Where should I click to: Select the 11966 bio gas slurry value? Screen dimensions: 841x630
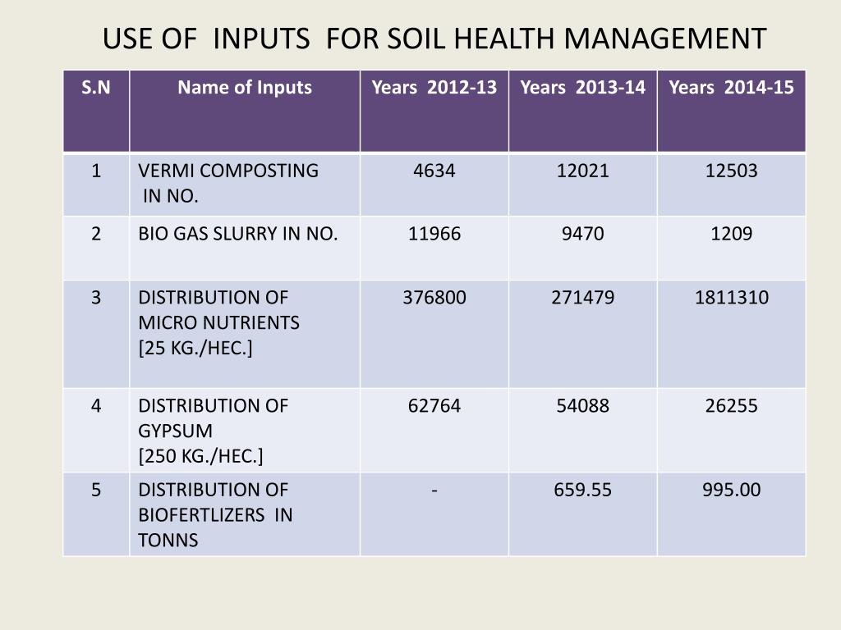tap(434, 234)
